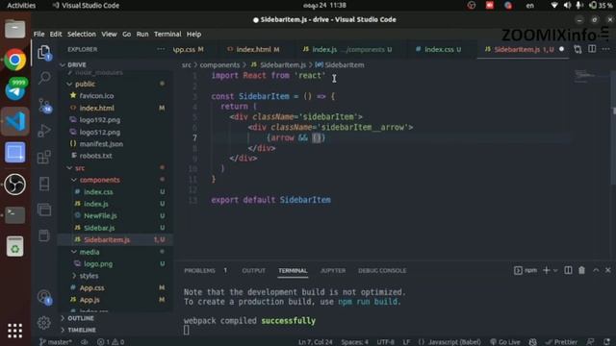Open the Terminal menu

click(x=167, y=35)
